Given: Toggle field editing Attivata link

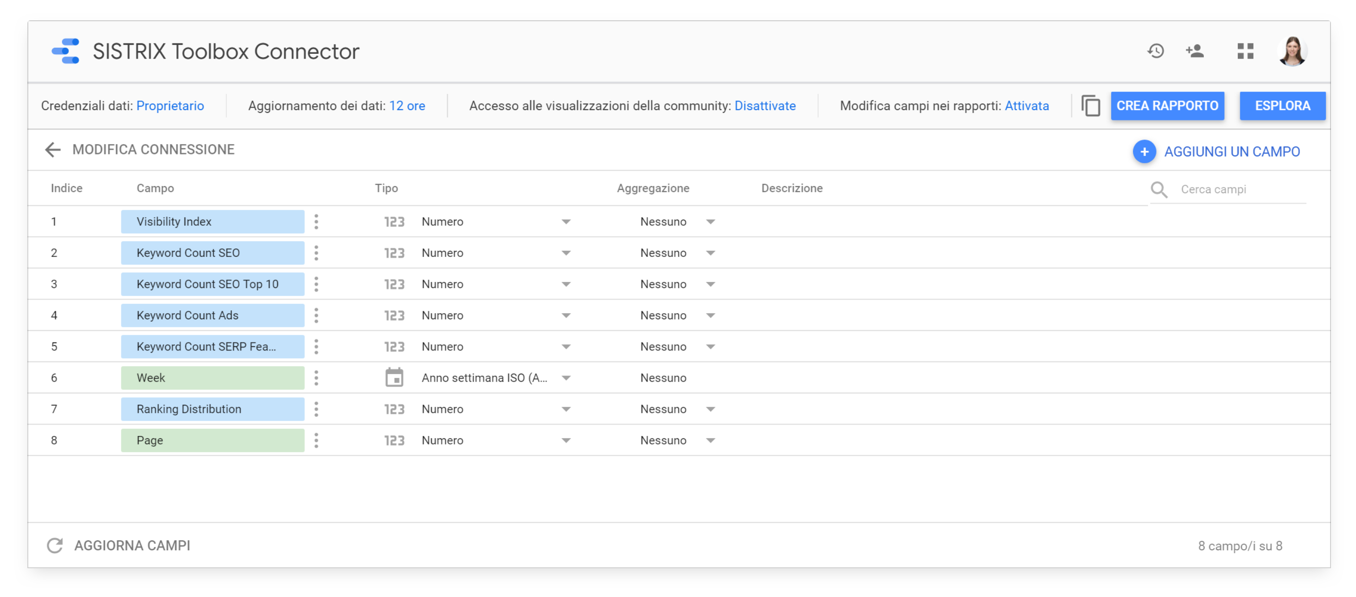Looking at the screenshot, I should [1027, 106].
